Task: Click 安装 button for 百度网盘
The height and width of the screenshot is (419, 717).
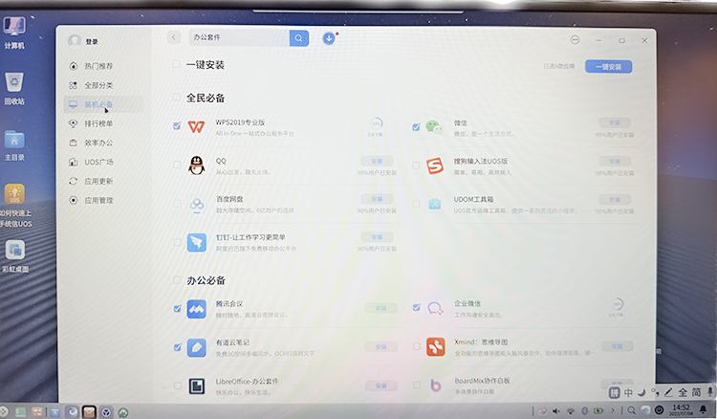Action: point(377,199)
